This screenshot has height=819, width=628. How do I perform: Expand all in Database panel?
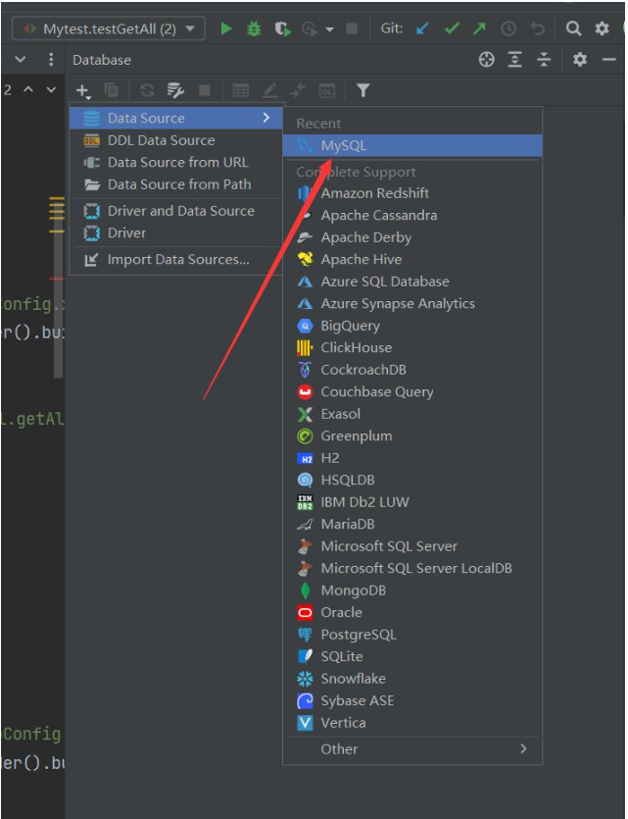tap(514, 60)
